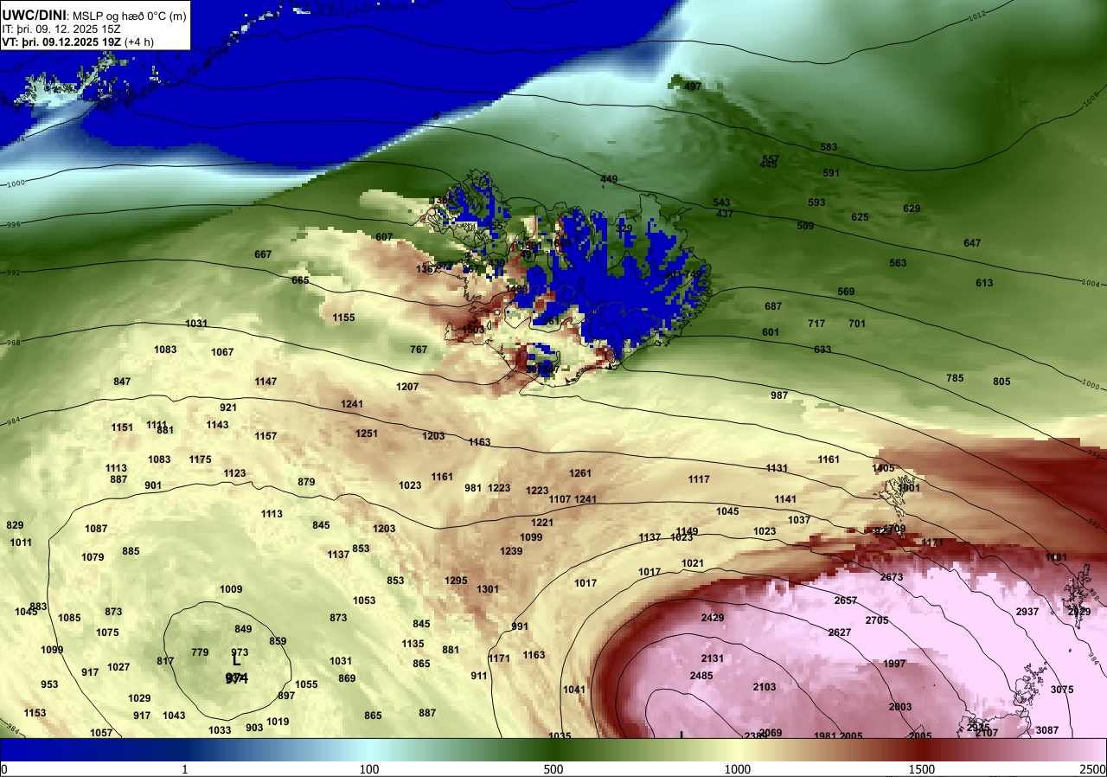Click the value '1055'
This screenshot has height=777, width=1107.
[306, 684]
